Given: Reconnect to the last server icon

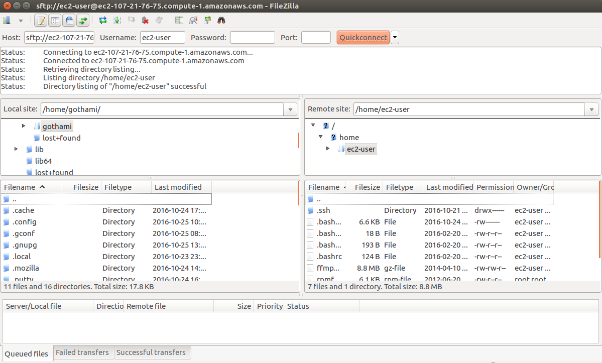Looking at the screenshot, I should 159,20.
